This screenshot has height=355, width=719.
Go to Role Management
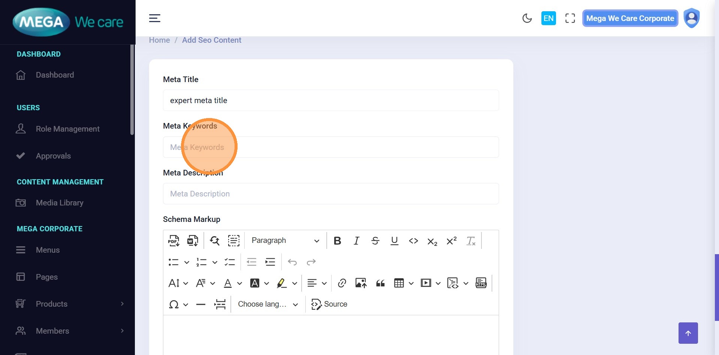point(67,129)
